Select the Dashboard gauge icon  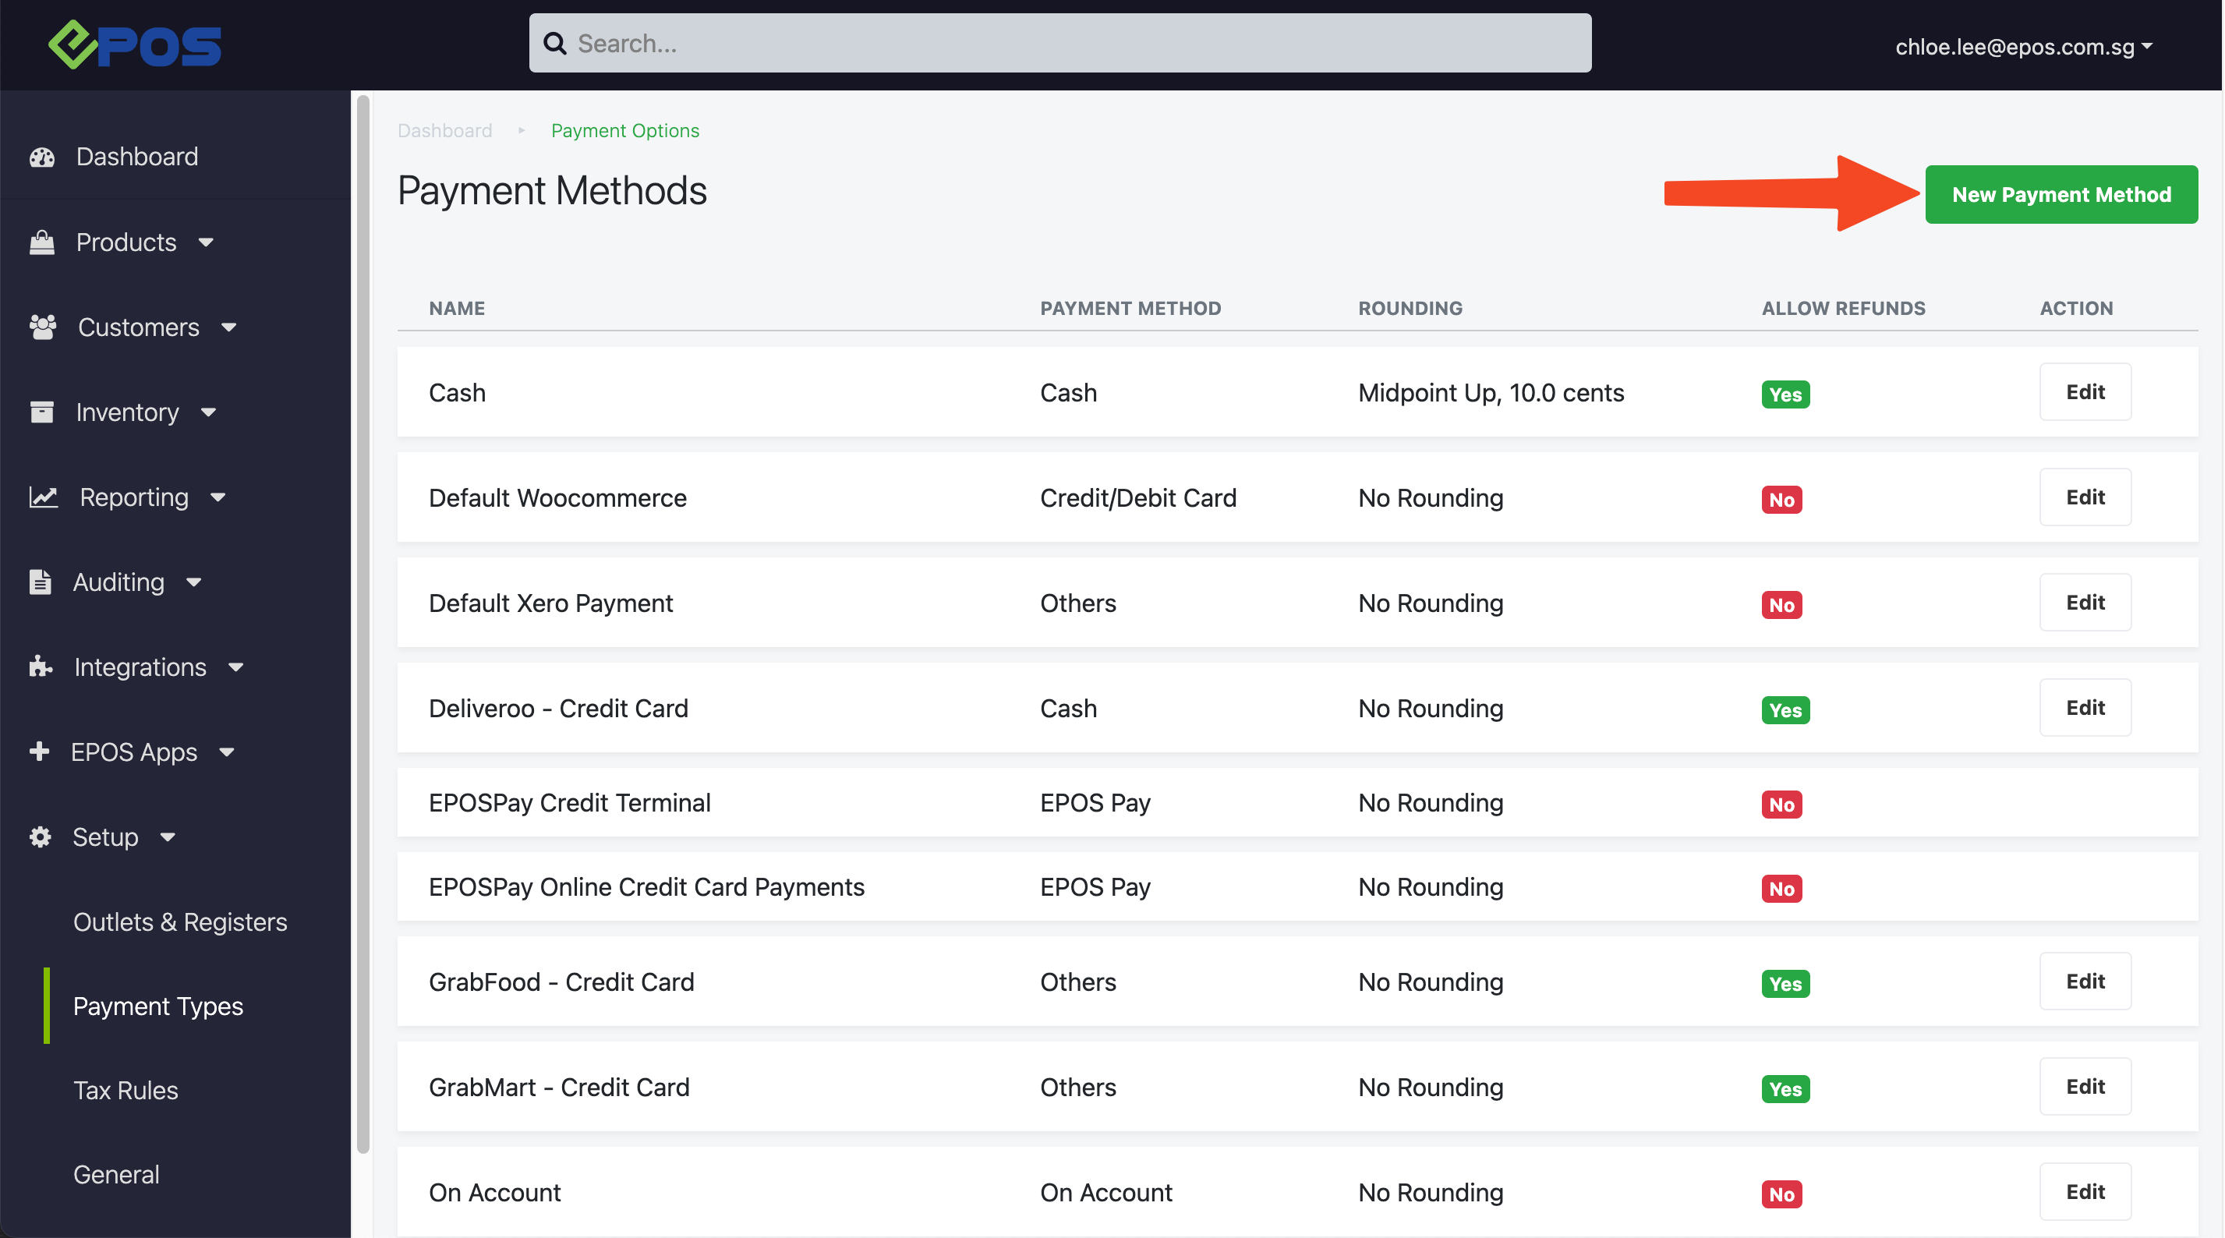42,157
